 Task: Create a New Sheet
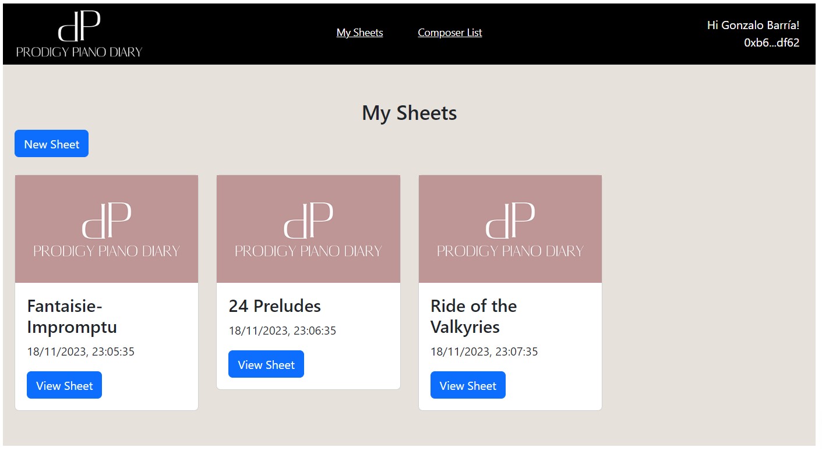tap(51, 144)
